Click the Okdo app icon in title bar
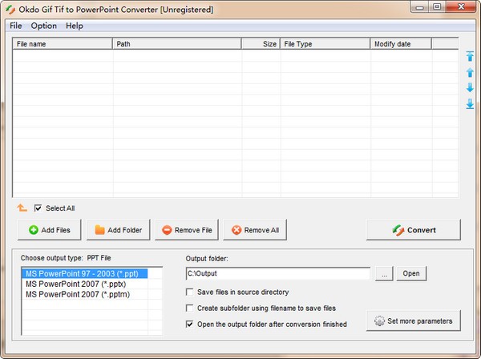This screenshot has height=359, width=481. (x=10, y=9)
